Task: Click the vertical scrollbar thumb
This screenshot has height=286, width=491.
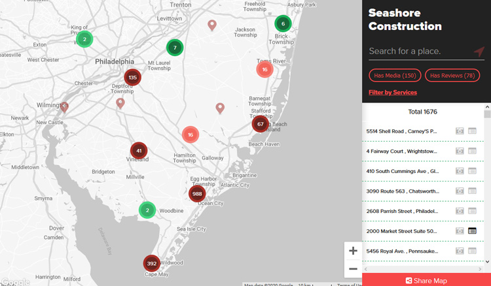Action: [x=487, y=114]
